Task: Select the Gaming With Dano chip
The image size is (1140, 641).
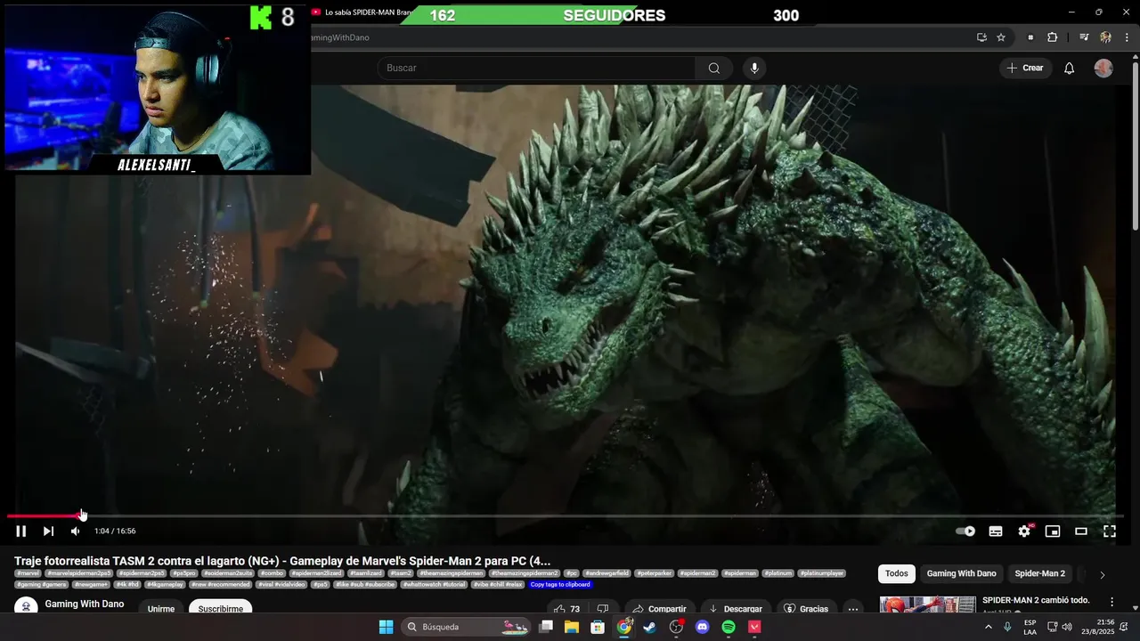Action: coord(962,574)
